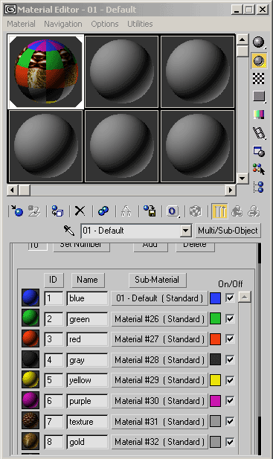Click the ID column sort button
This screenshot has height=459, width=273.
54,280
